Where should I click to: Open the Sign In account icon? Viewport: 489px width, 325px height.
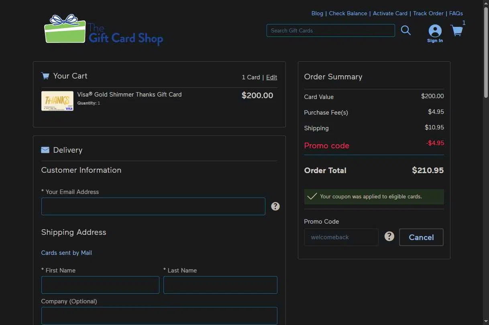coord(435,34)
